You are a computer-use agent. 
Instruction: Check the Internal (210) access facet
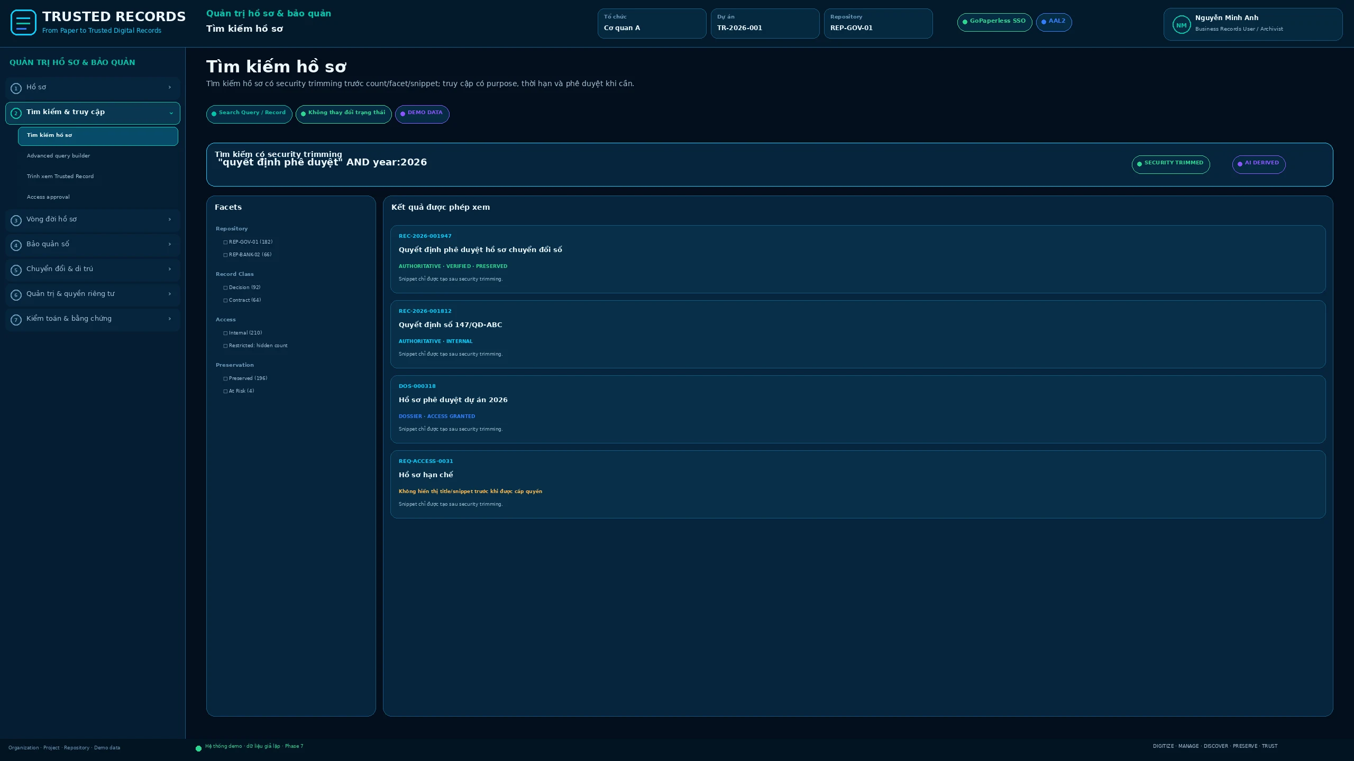pos(225,333)
